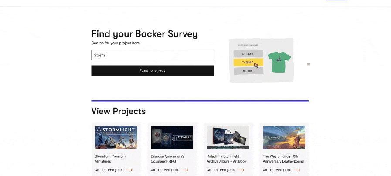The width and height of the screenshot is (391, 176).
Task: Click the project search input field
Action: tap(153, 55)
